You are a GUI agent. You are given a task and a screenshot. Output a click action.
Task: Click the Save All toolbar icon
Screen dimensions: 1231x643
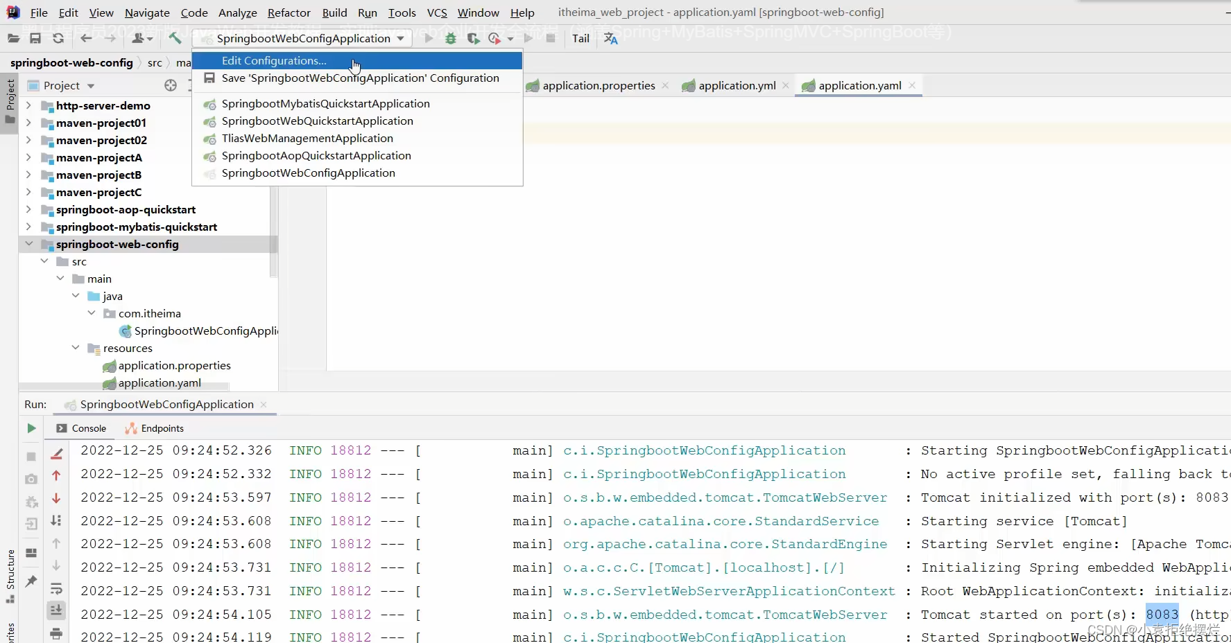(x=35, y=39)
